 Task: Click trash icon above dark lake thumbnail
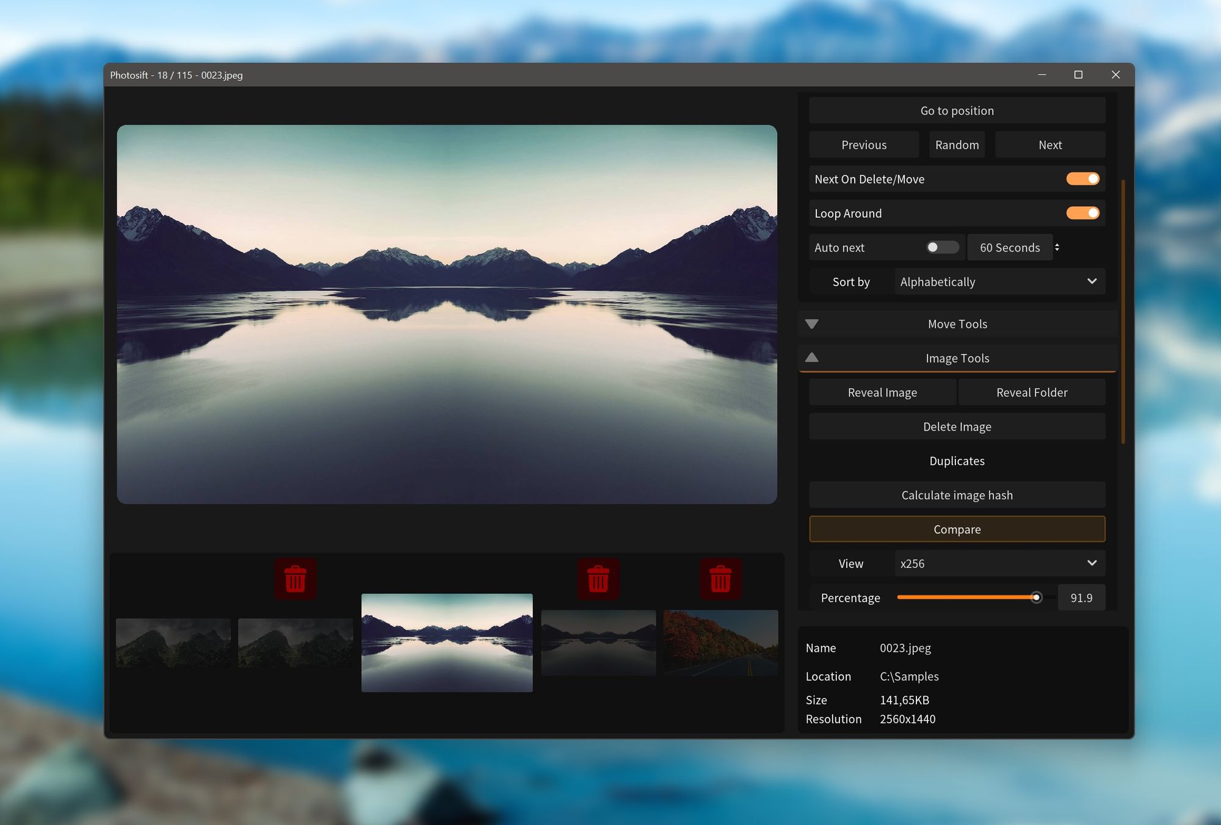pyautogui.click(x=598, y=578)
